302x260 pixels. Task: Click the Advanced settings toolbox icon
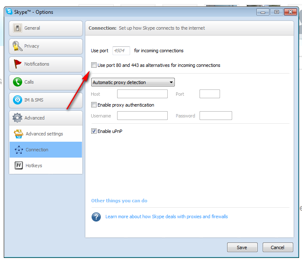point(18,134)
